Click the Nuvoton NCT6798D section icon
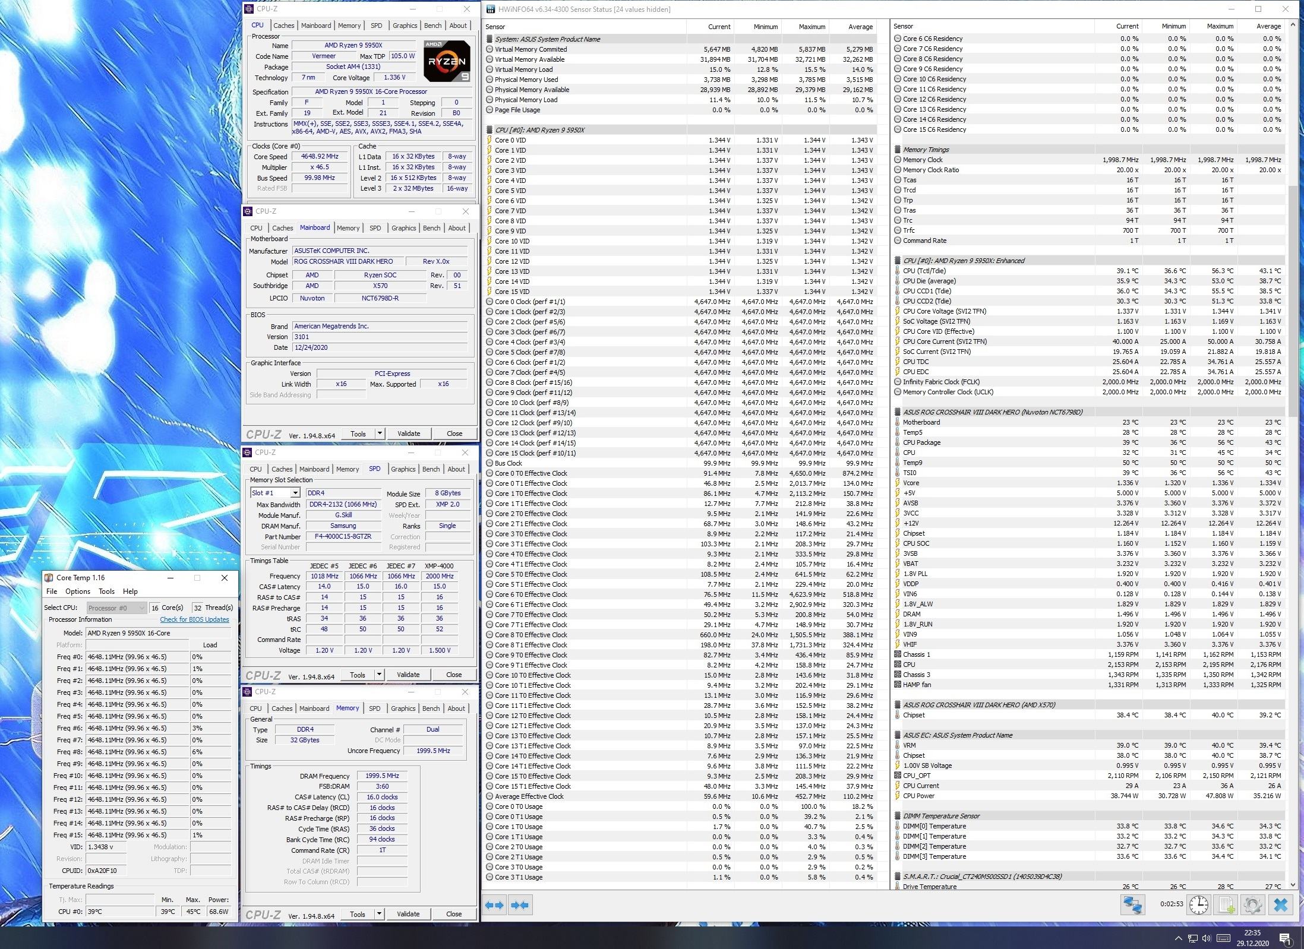The width and height of the screenshot is (1304, 949). [x=898, y=412]
